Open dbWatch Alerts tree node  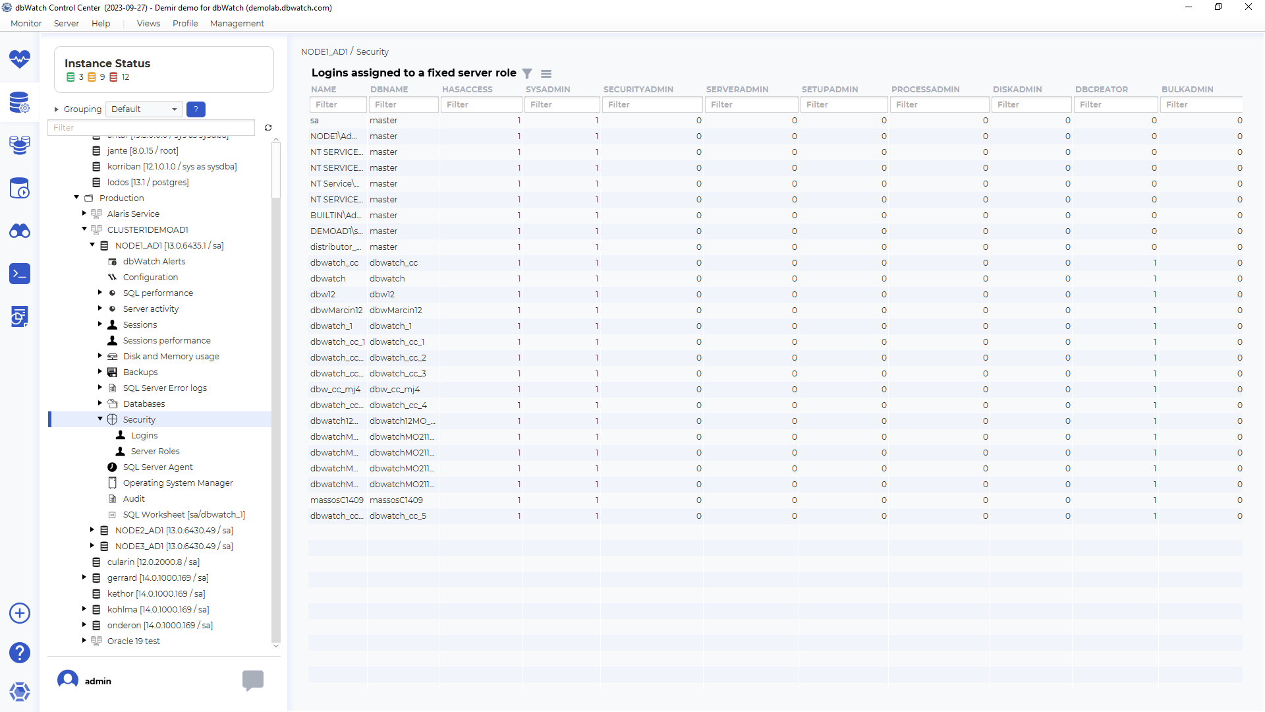(x=154, y=262)
